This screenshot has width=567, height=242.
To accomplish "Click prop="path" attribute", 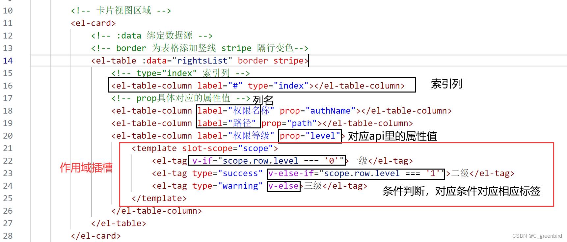I will (x=289, y=123).
